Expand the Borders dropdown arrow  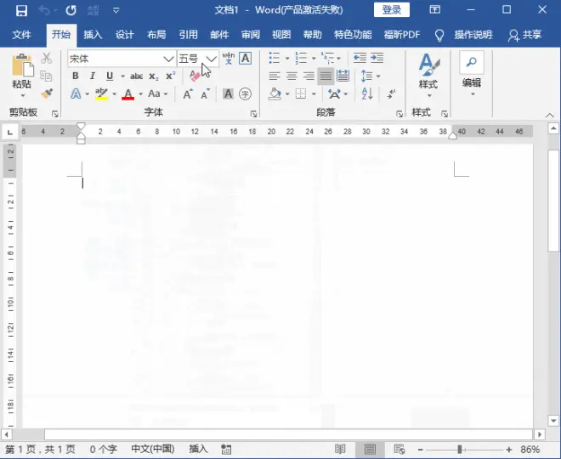tap(314, 94)
